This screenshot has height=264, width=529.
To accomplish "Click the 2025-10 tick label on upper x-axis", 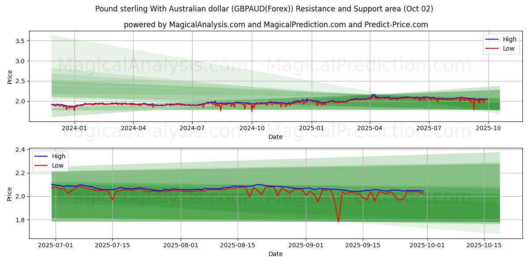I will 488,128.
